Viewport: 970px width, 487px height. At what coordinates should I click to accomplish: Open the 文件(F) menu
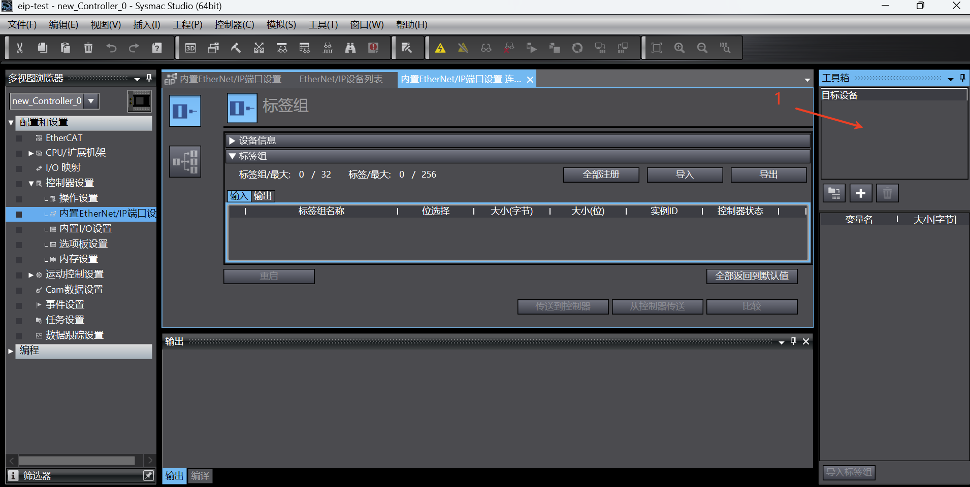pos(22,24)
